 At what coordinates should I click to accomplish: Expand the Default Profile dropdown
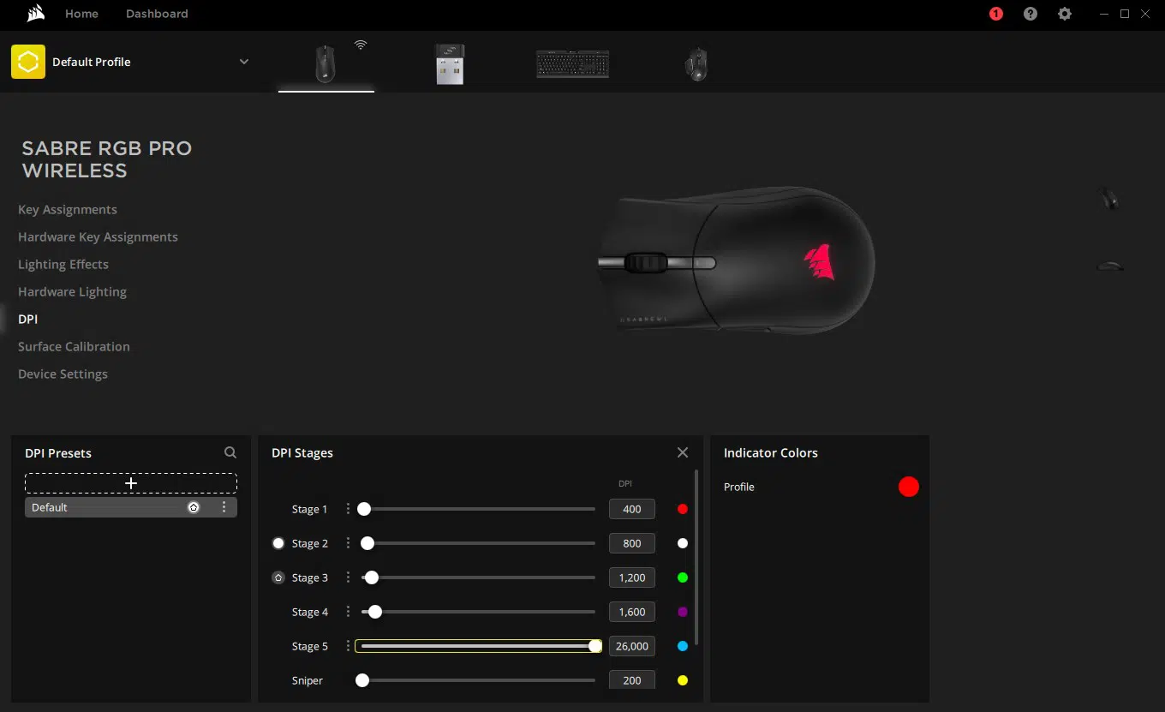click(244, 62)
